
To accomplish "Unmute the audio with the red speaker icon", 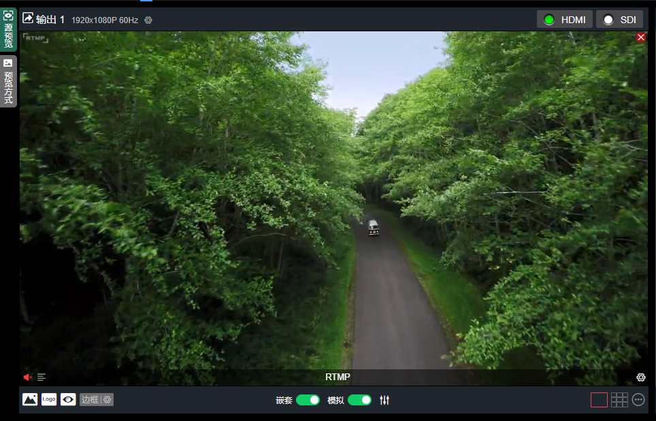I will coord(28,377).
